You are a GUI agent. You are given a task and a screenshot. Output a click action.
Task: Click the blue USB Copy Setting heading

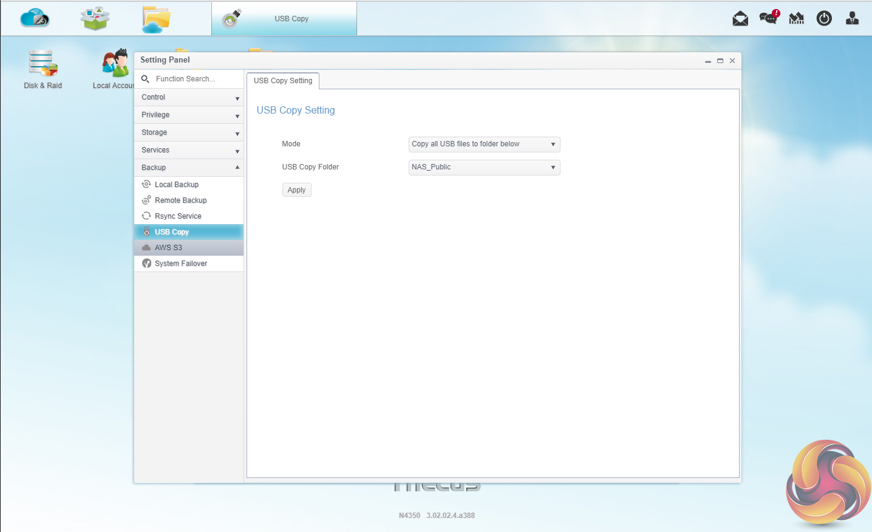pyautogui.click(x=296, y=110)
